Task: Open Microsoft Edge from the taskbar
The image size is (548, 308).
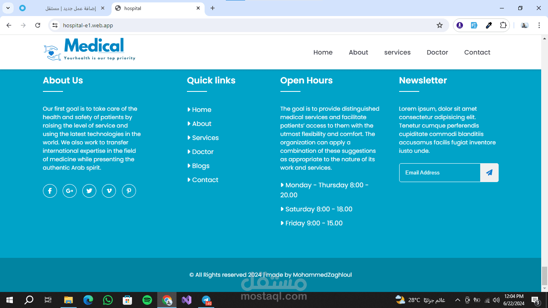Action: click(88, 300)
